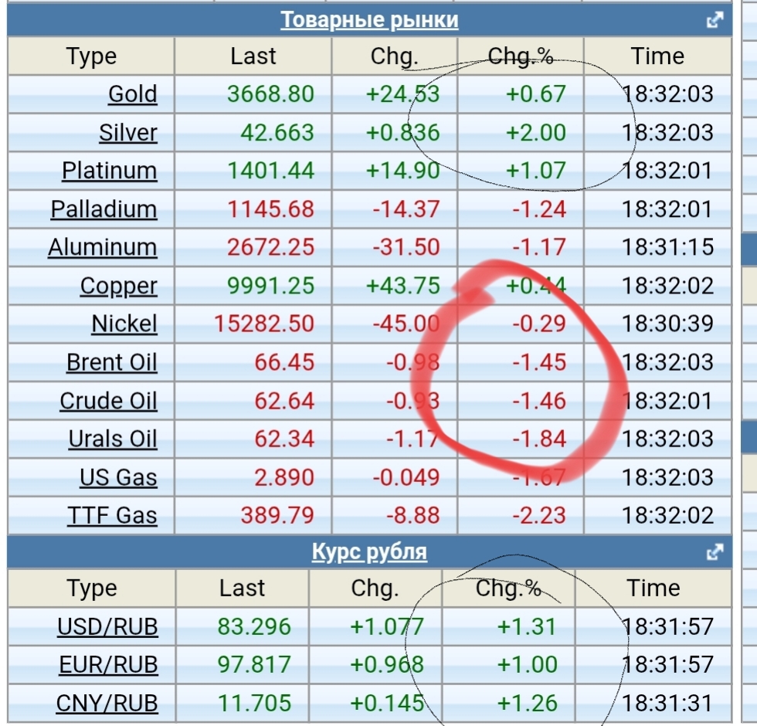Screen dimensions: 757x726
Task: Open the Nickel commodity link
Action: click(x=124, y=324)
